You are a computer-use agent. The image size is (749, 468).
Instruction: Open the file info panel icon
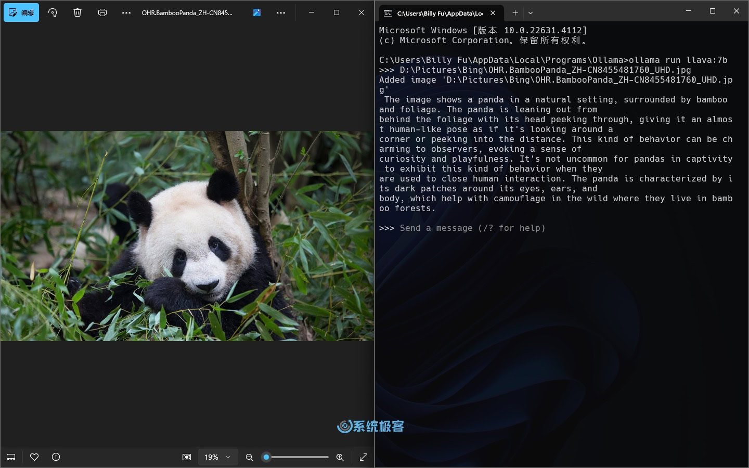[x=56, y=457]
